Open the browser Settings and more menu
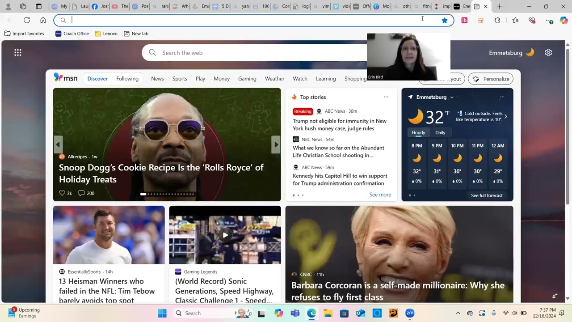Image resolution: width=572 pixels, height=322 pixels. point(548,20)
